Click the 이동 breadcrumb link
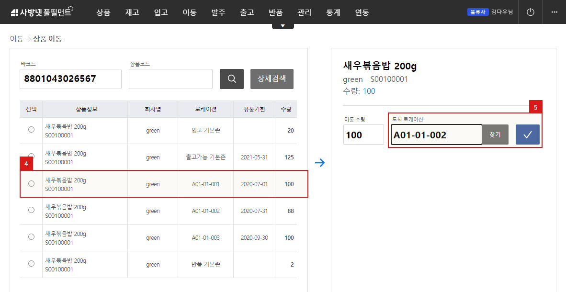Viewport: 566px width, 292px height. pyautogui.click(x=16, y=39)
